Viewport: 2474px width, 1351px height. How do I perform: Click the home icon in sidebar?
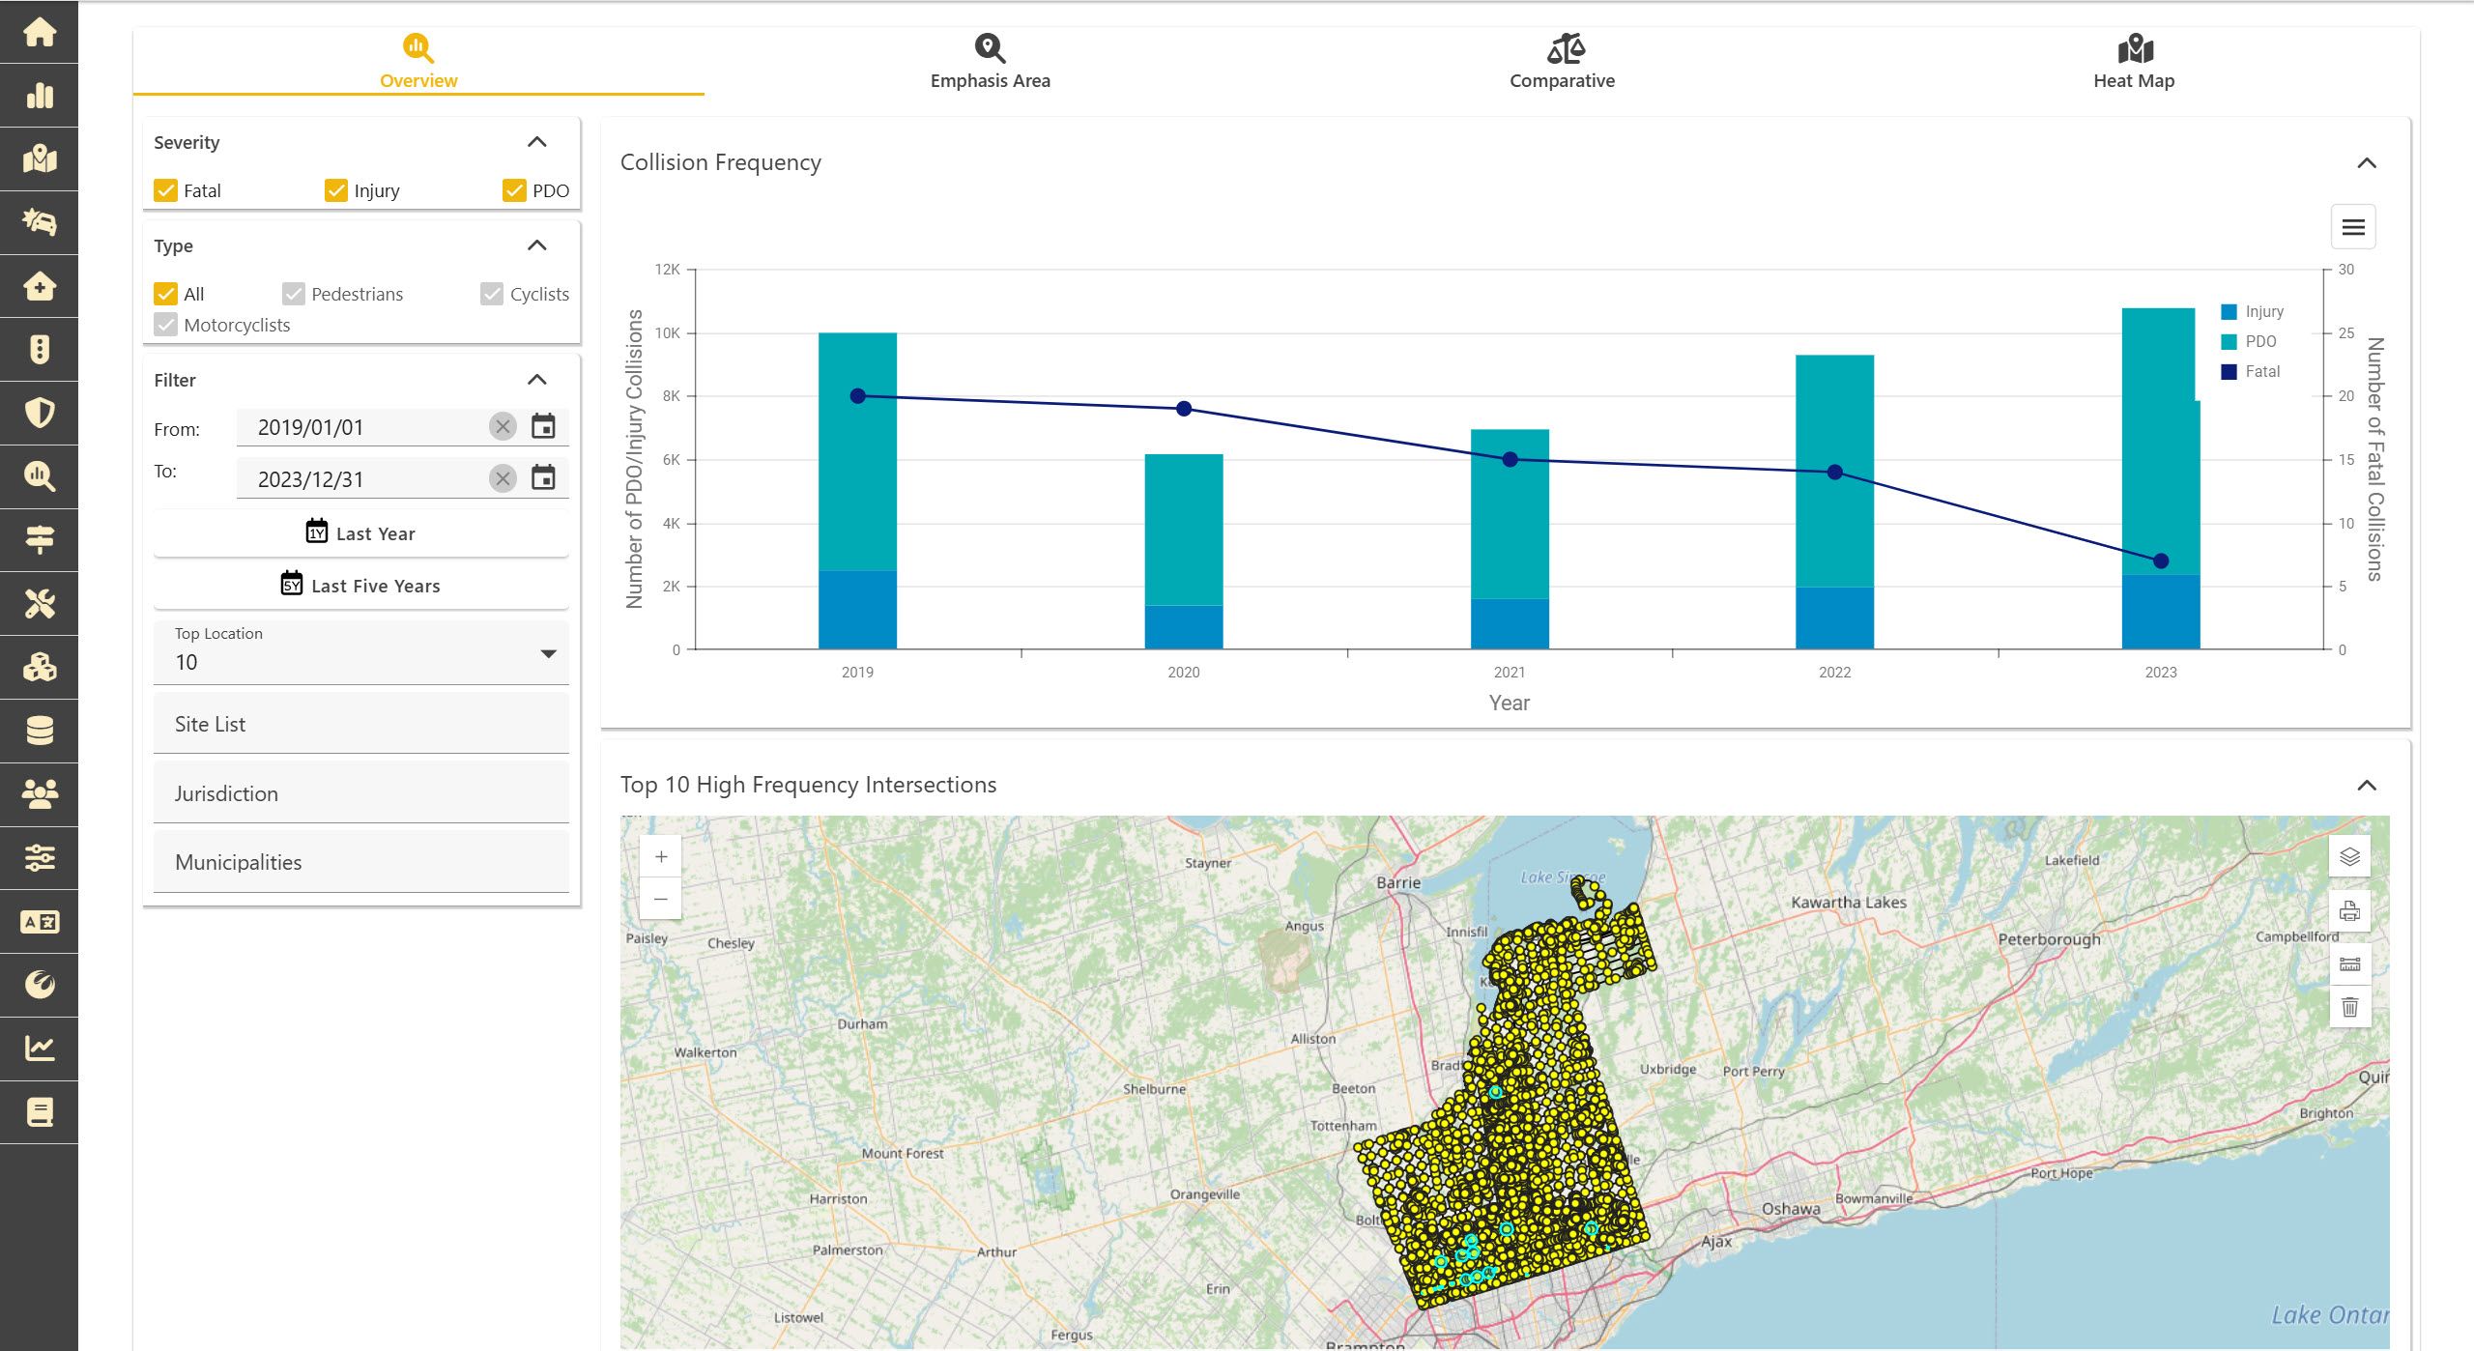(x=39, y=32)
